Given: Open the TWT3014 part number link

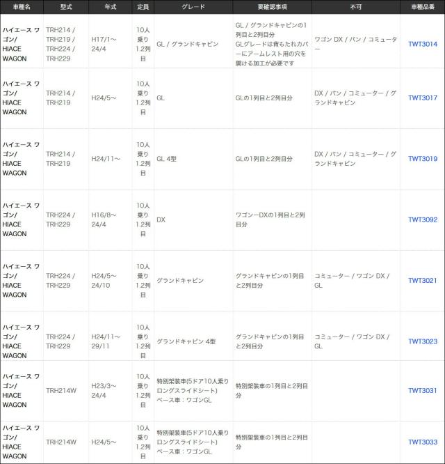Looking at the screenshot, I should pos(422,44).
